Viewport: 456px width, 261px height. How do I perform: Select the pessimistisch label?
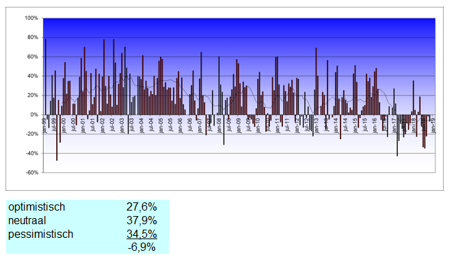click(x=41, y=234)
